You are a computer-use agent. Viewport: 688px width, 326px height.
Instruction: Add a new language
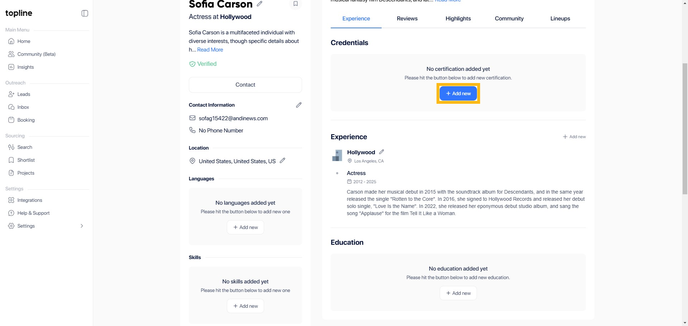click(x=245, y=227)
